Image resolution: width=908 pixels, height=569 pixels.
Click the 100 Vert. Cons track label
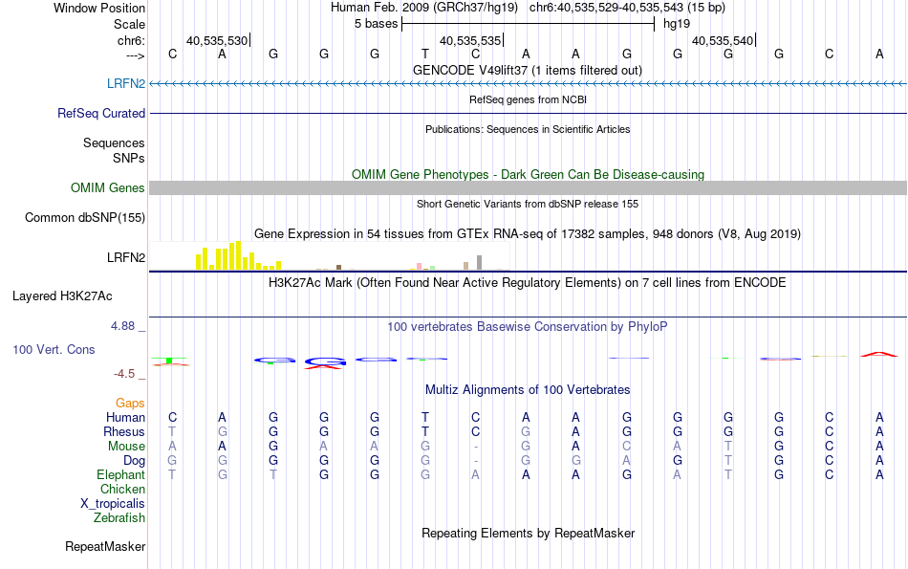coord(54,349)
